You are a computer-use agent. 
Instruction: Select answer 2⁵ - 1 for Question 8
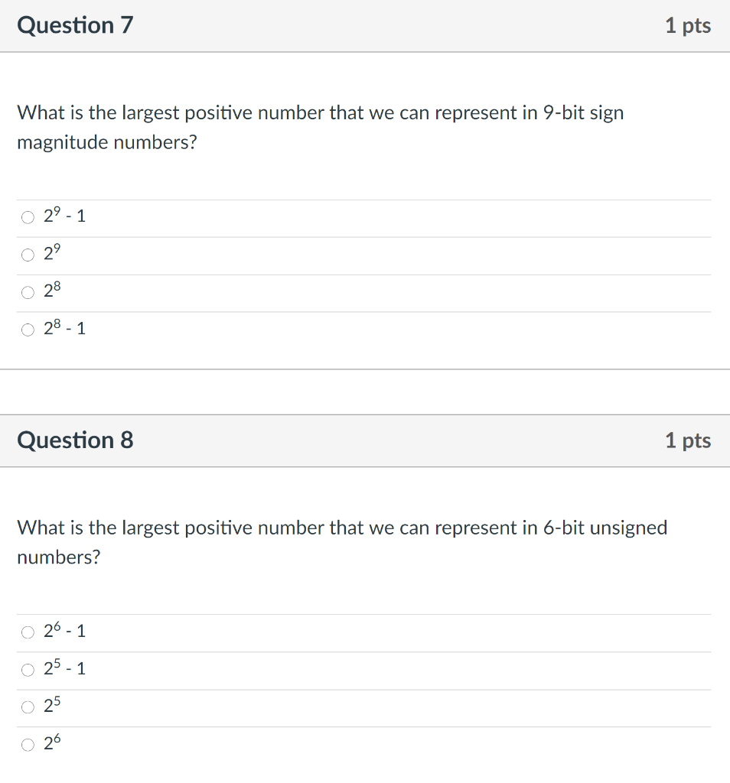point(28,669)
